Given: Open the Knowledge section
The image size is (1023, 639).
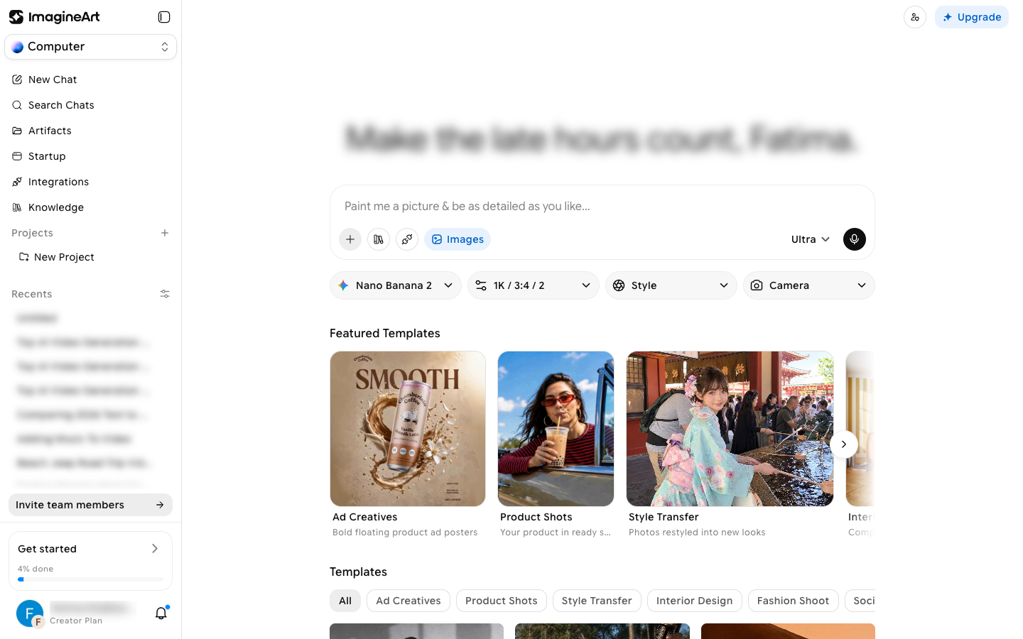Looking at the screenshot, I should [x=90, y=207].
